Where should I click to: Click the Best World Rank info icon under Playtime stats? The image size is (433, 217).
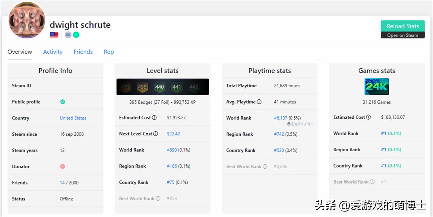266,166
